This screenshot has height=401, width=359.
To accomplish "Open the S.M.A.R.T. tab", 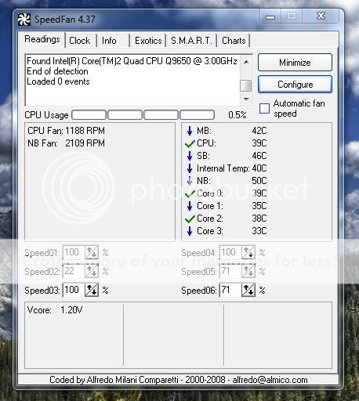I will pyautogui.click(x=191, y=41).
